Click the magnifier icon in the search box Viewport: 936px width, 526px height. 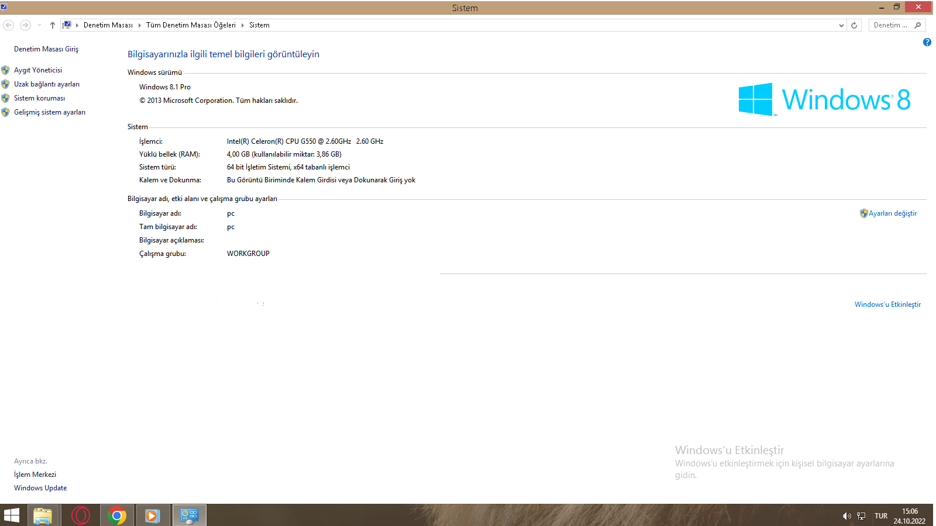[917, 25]
